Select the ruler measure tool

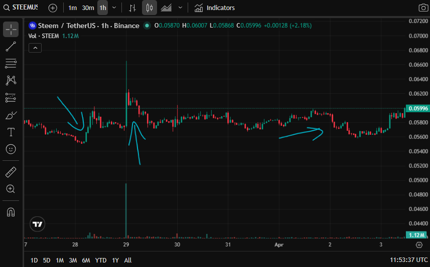click(x=11, y=172)
